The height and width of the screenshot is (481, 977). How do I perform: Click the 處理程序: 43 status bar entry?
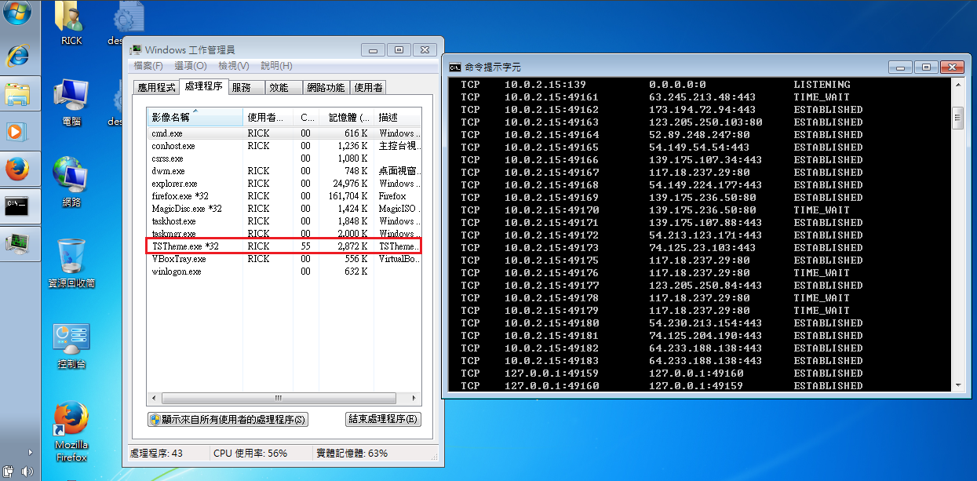click(156, 454)
